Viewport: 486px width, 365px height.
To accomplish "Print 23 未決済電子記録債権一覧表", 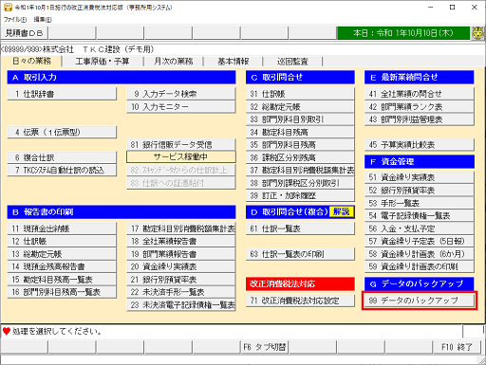I will 181,304.
